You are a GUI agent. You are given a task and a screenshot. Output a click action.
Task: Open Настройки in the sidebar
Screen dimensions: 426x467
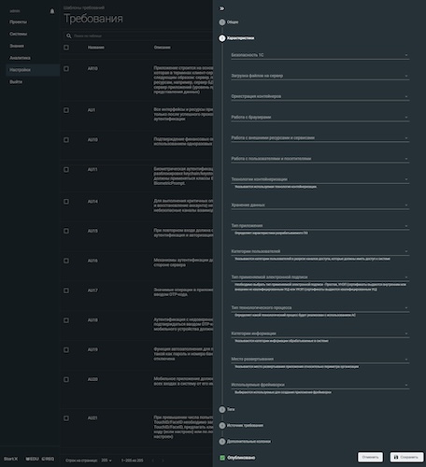pyautogui.click(x=33, y=70)
